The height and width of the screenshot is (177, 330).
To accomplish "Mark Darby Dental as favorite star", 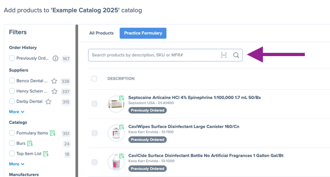I will click(x=48, y=102).
